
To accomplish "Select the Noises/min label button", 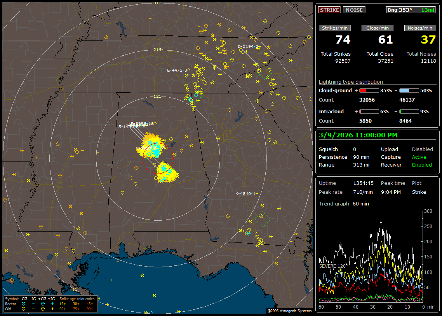I will click(420, 28).
